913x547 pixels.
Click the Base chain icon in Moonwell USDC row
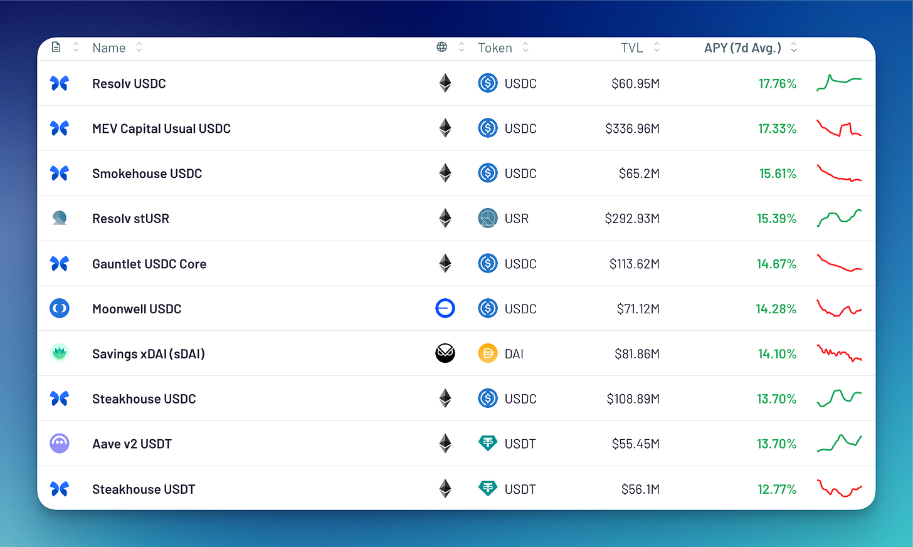tap(445, 308)
